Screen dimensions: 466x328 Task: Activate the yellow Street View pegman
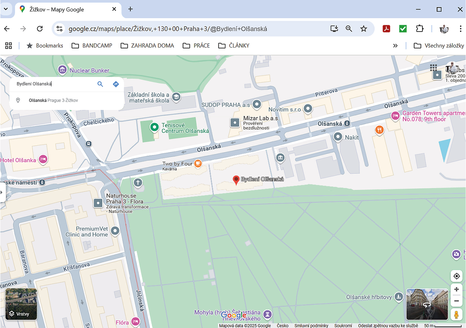click(x=457, y=314)
